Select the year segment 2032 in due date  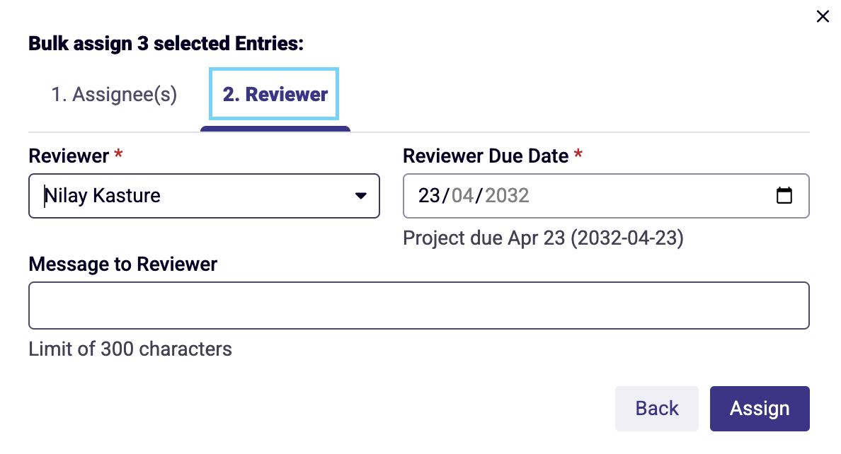pos(507,196)
